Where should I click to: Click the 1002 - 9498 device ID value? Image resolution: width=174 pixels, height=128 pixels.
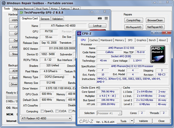tap(48, 54)
